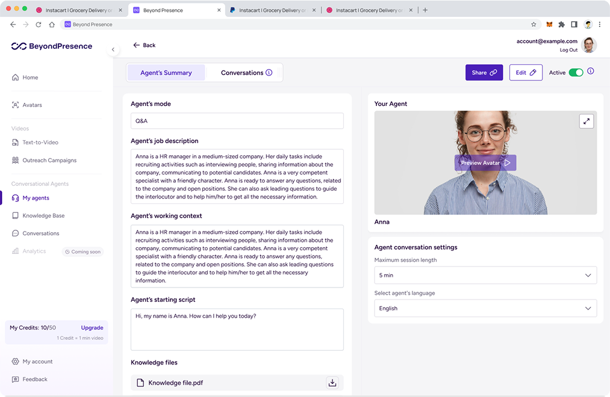
Task: Go to Text-to-Video
Action: [35, 142]
